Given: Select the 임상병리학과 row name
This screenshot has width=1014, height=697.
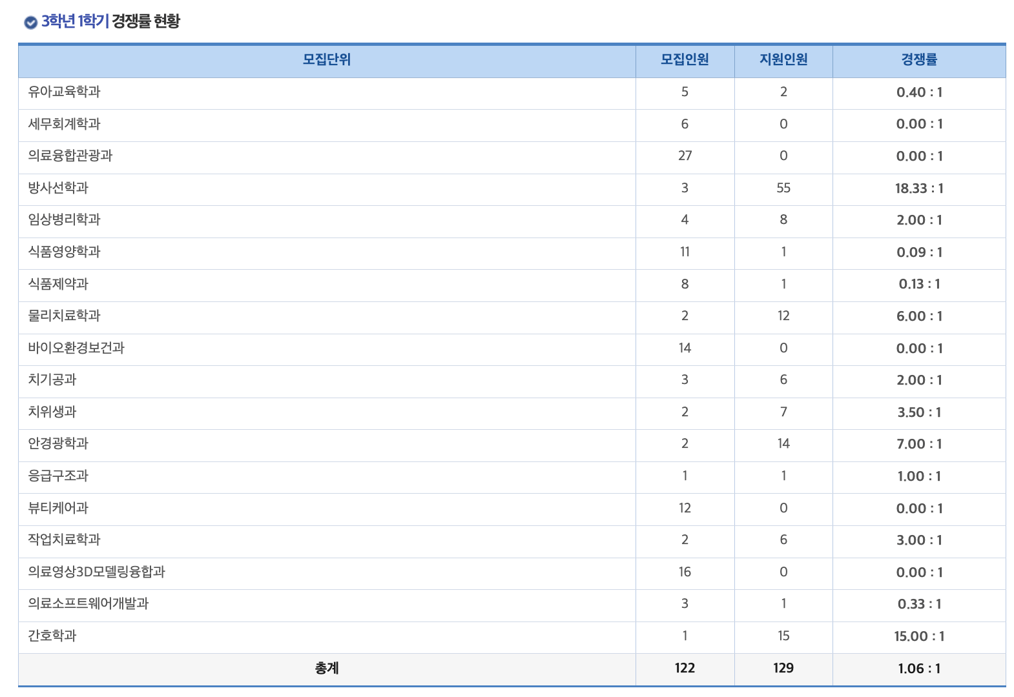Looking at the screenshot, I should click(x=65, y=219).
